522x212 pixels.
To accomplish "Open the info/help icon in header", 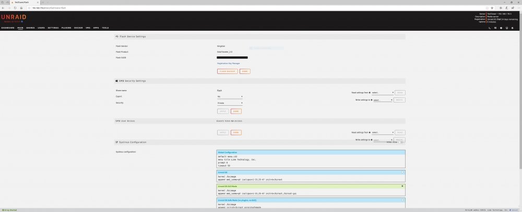I will click(501, 28).
